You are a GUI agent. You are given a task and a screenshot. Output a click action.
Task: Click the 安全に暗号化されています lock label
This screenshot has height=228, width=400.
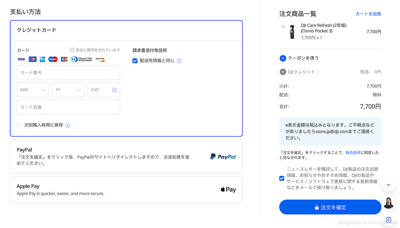pyautogui.click(x=95, y=50)
